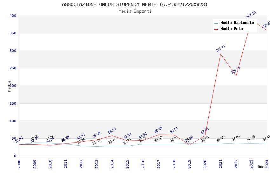Click the red Media Ente legend swatch

point(216,29)
